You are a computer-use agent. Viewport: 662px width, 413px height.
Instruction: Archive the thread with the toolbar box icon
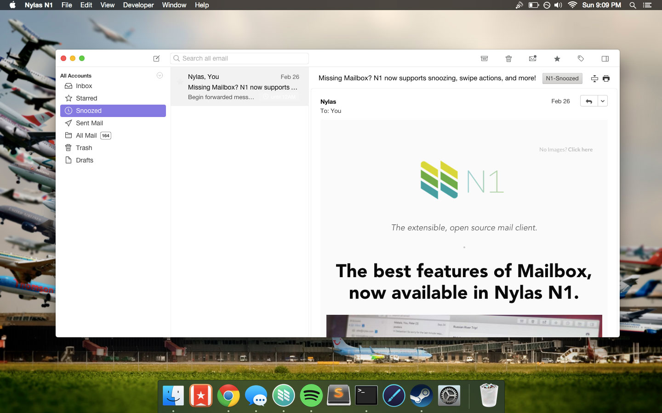click(x=484, y=58)
